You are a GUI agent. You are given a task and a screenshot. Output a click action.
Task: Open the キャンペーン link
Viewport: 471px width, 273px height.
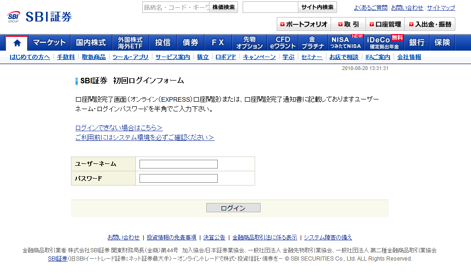[x=259, y=57]
